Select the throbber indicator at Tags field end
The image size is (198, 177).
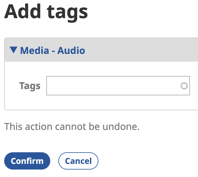[184, 86]
